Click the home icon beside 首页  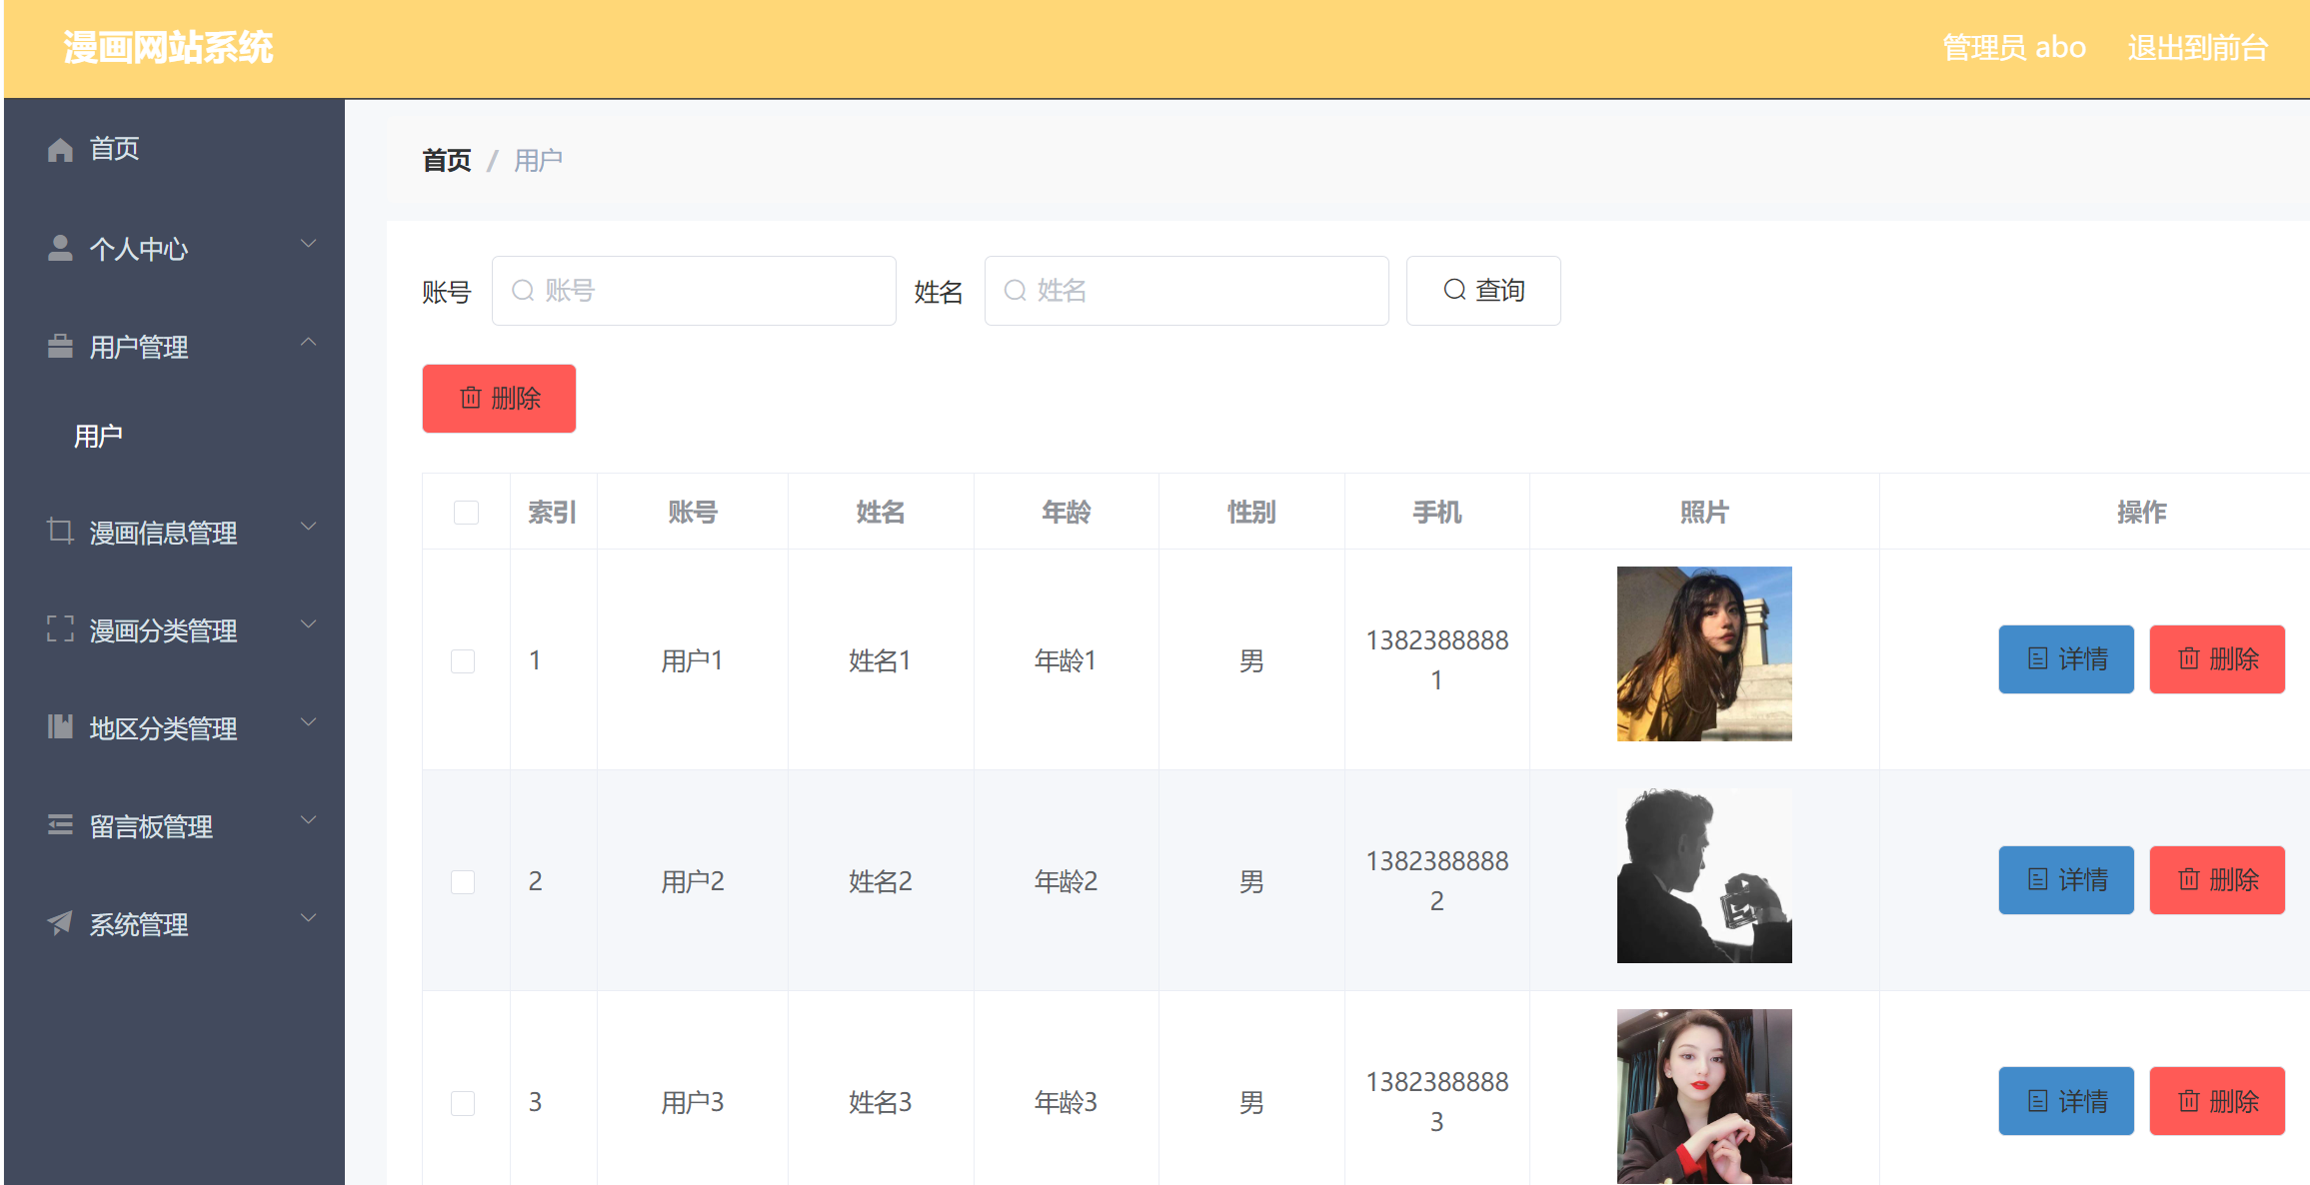tap(60, 150)
